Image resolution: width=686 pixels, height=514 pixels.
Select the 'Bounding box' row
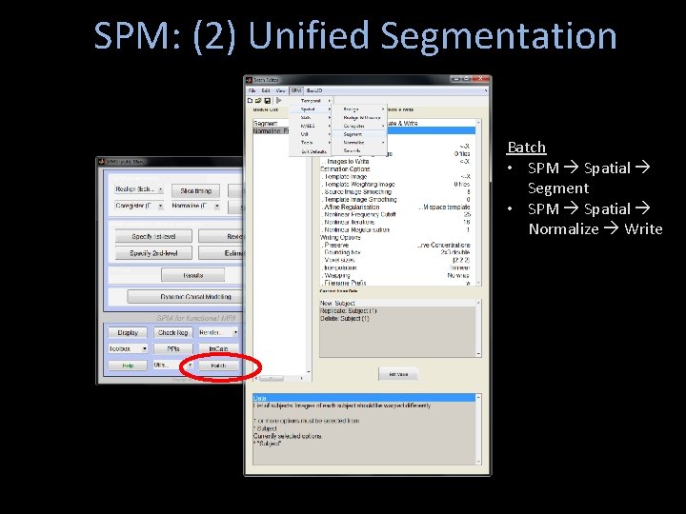coord(396,252)
